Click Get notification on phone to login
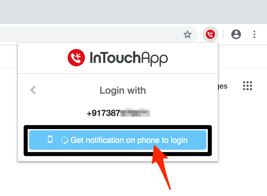The height and width of the screenshot is (196, 267). click(118, 140)
